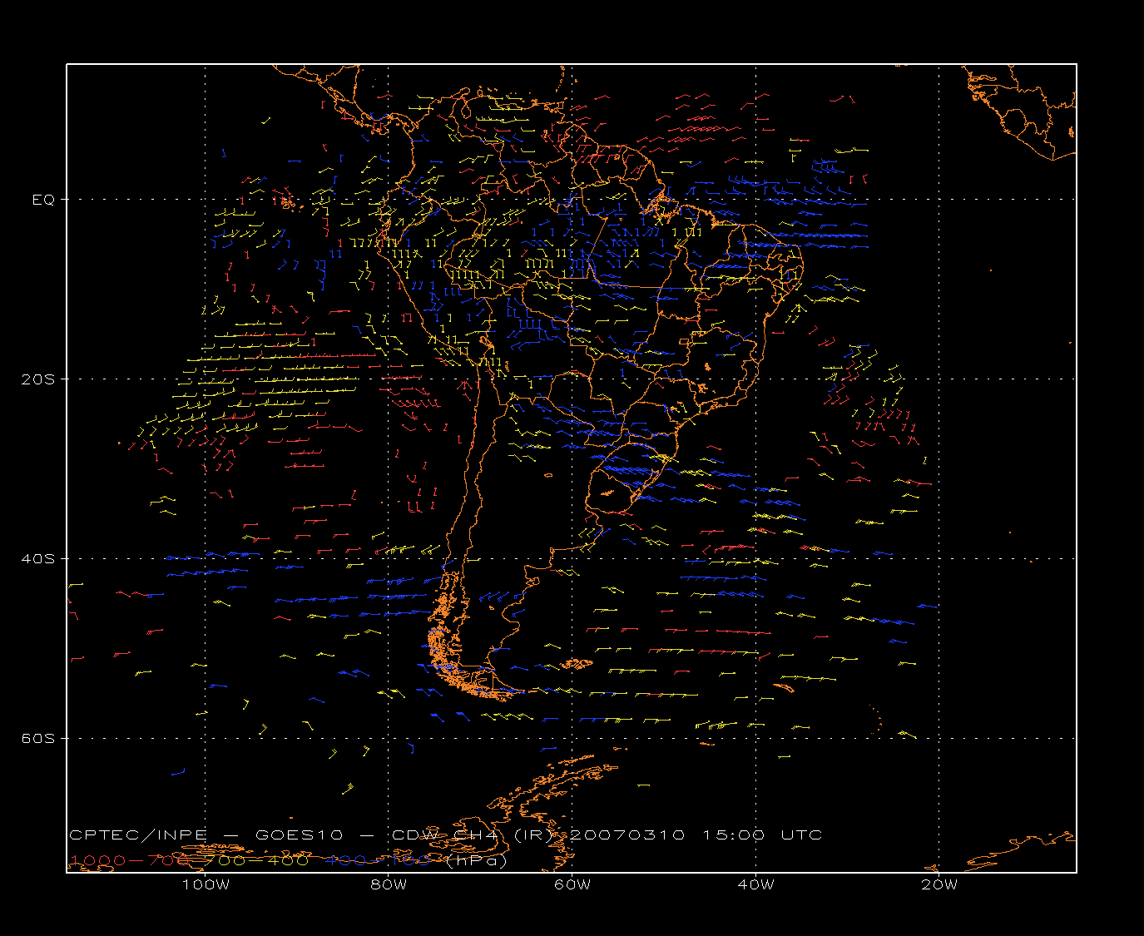Click the EQ latitude label

coord(43,200)
